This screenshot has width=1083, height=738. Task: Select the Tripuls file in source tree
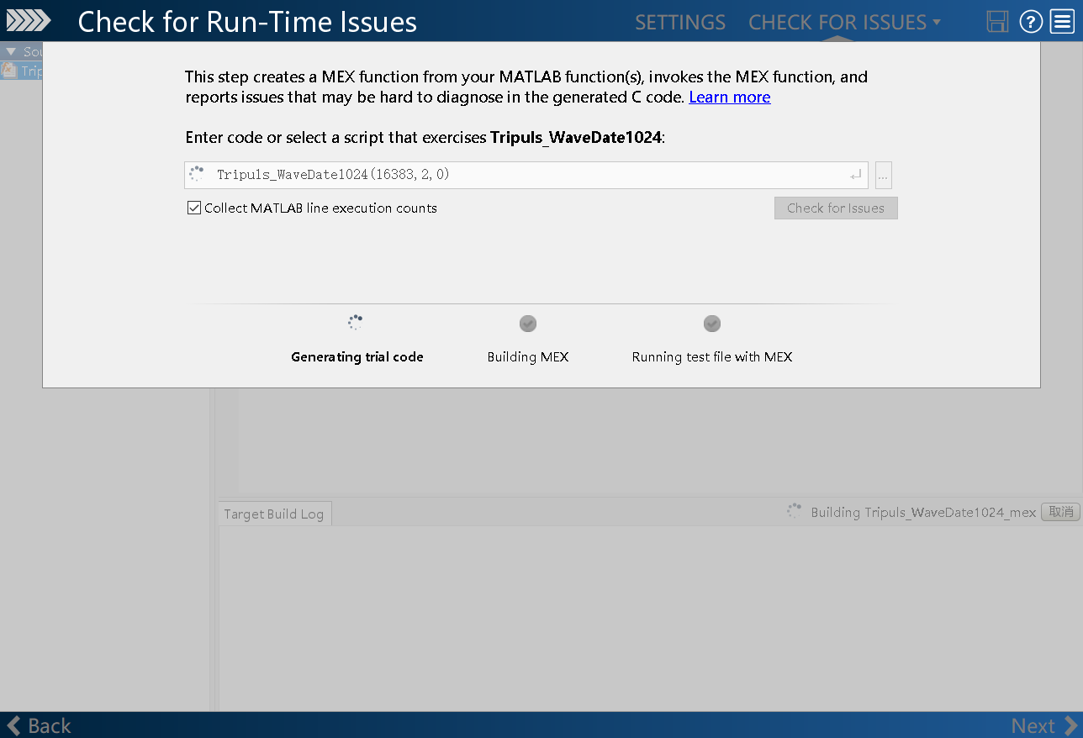coord(22,71)
